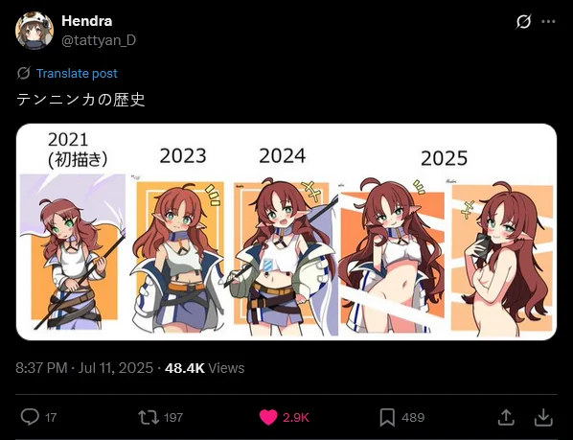Image resolution: width=573 pixels, height=440 pixels.
Task: Open the 2021 first drawing panel
Action: click(73, 252)
